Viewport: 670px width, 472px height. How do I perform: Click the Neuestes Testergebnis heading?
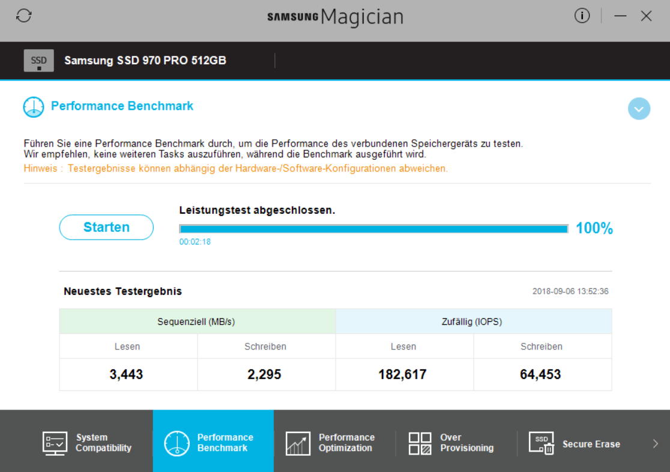point(122,291)
